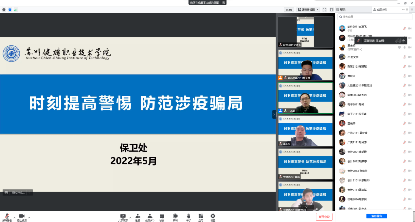Open the 邀请 invite icon
This screenshot has height=222, width=415.
(x=138, y=216)
